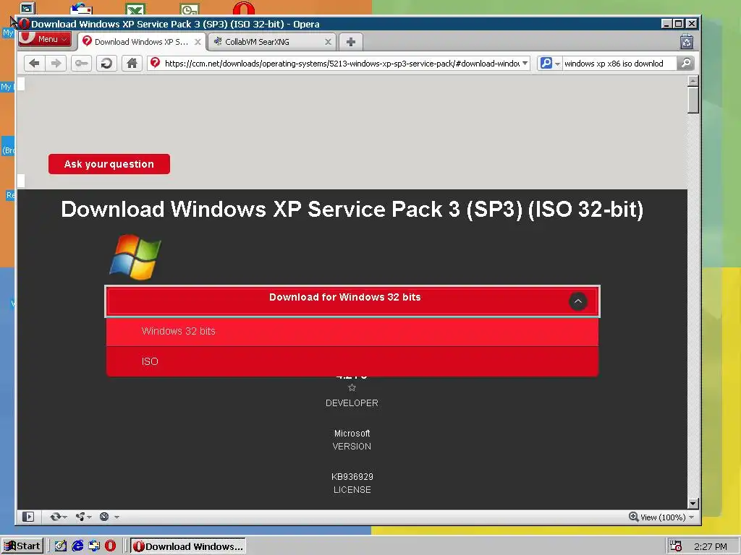Submit search with magnifier button
Image resolution: width=741 pixels, height=555 pixels.
pos(686,64)
